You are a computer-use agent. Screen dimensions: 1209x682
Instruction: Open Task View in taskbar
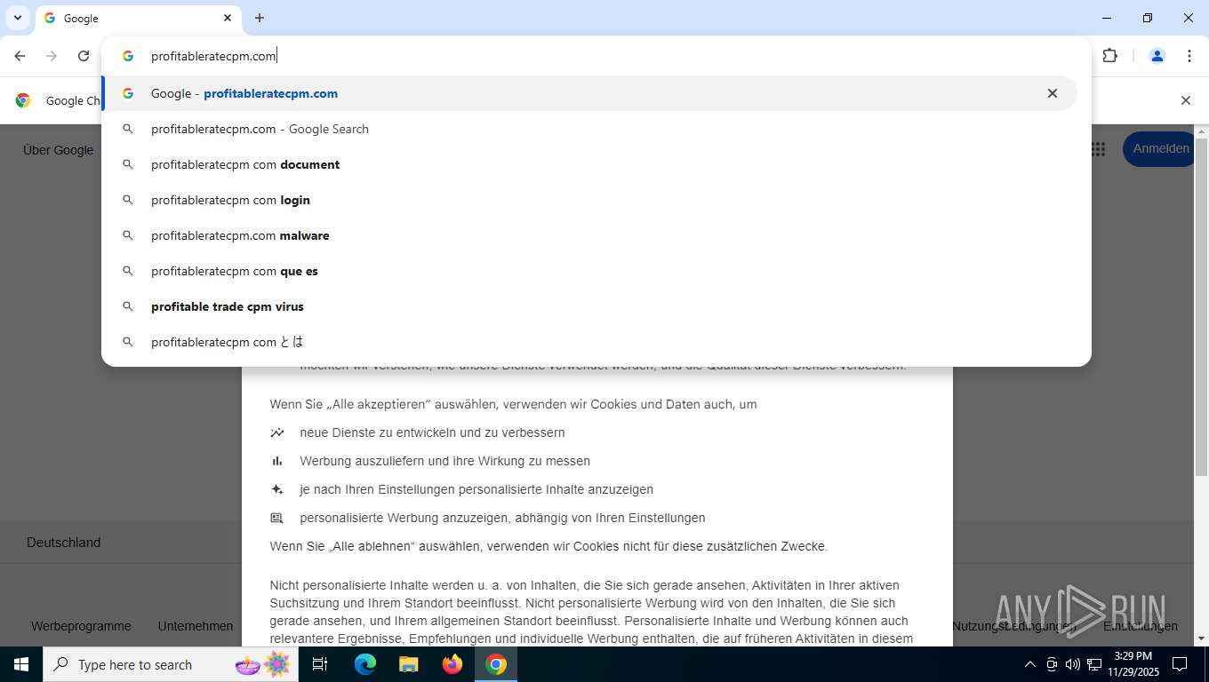tap(320, 664)
